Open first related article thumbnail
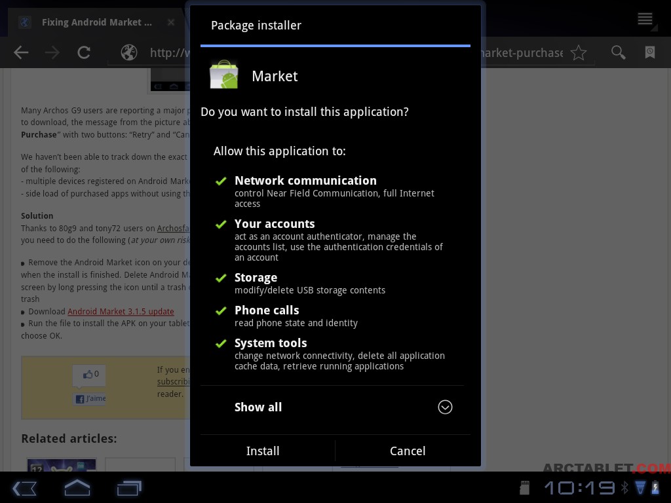The height and width of the screenshot is (503, 671). [x=62, y=465]
